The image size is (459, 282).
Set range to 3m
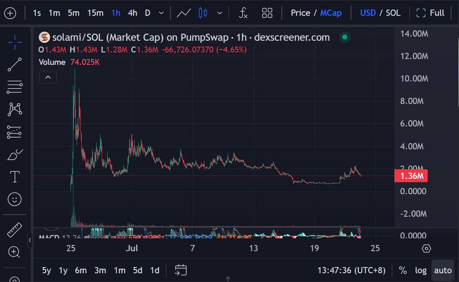(100, 270)
